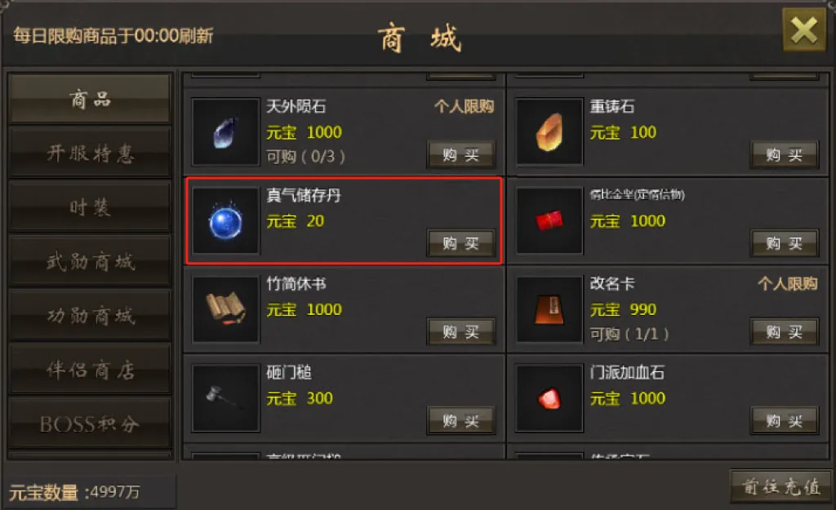Click 购买 for the 砸门槌
Image resolution: width=836 pixels, height=510 pixels.
(461, 421)
